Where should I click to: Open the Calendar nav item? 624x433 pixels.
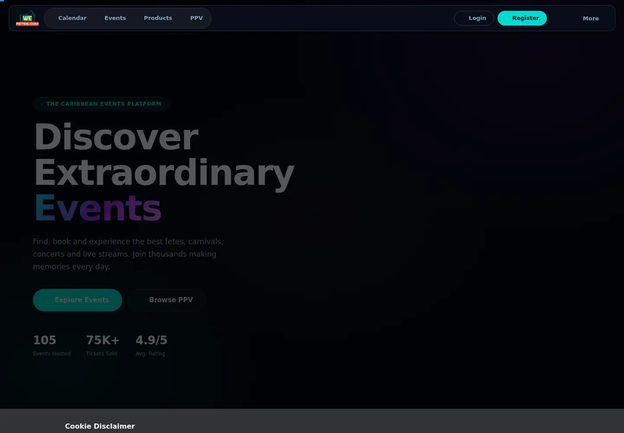tap(72, 18)
